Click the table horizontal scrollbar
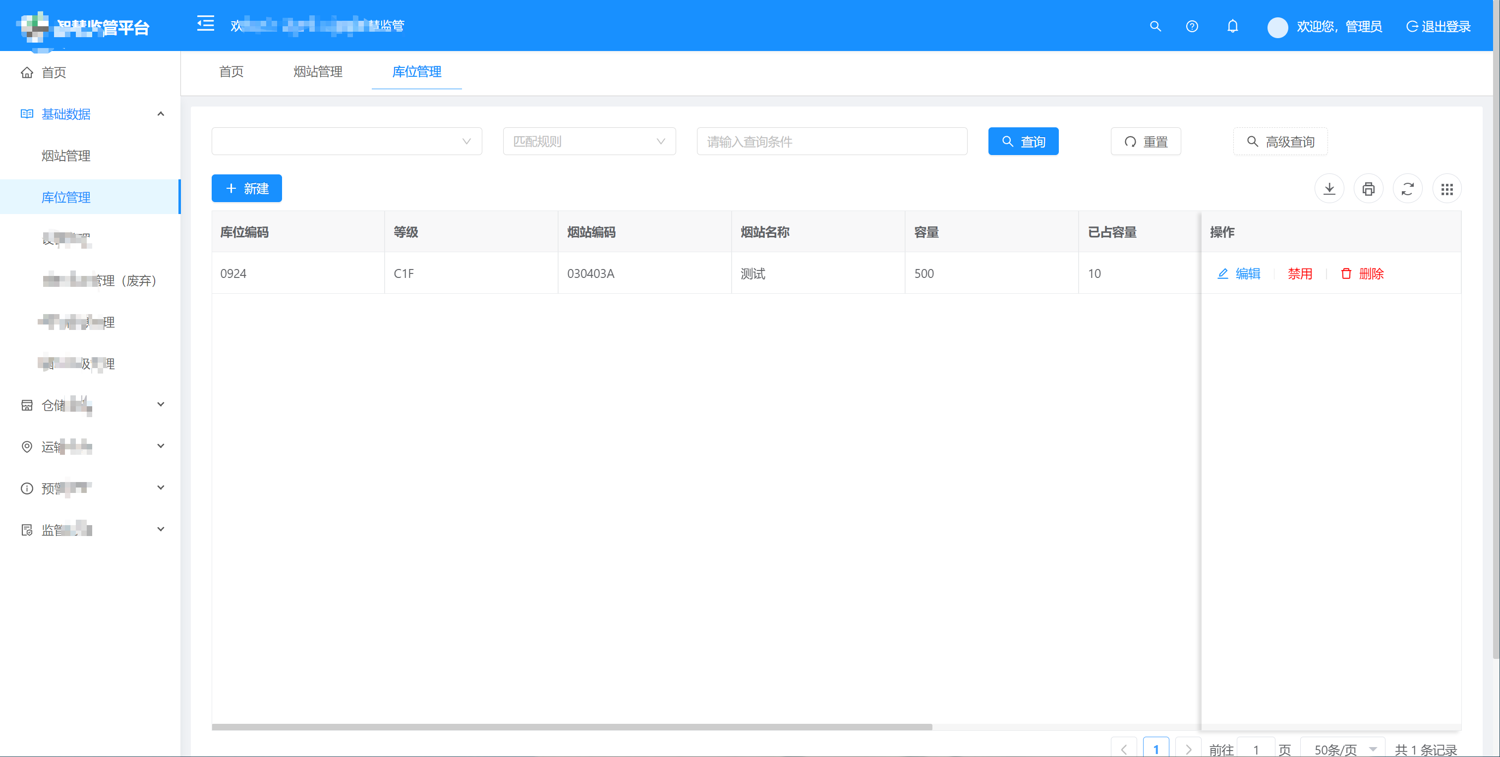The width and height of the screenshot is (1500, 757). point(572,727)
